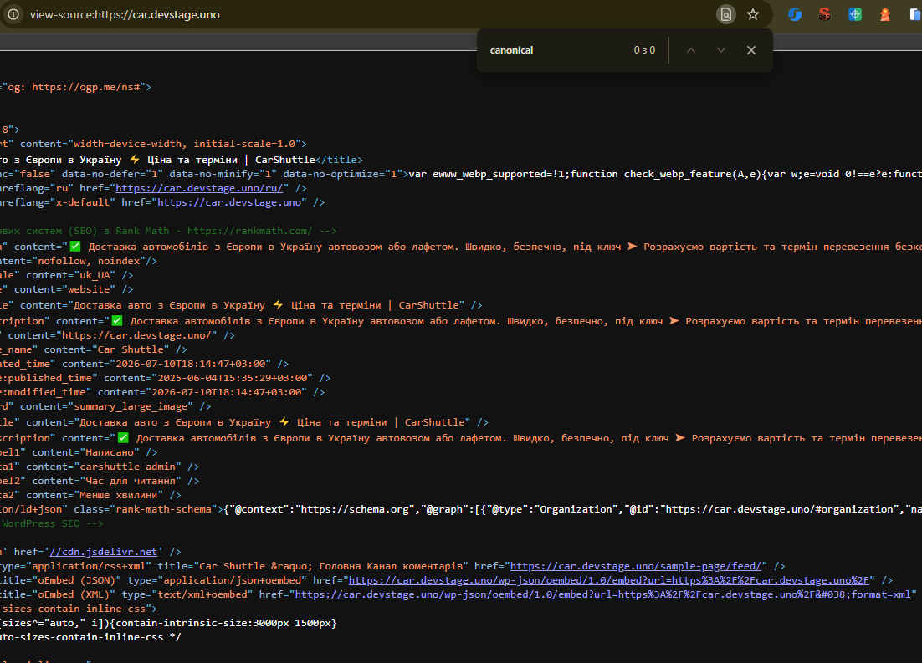The height and width of the screenshot is (663, 922).
Task: Click the find-in-page icon in the address bar
Action: tap(726, 14)
